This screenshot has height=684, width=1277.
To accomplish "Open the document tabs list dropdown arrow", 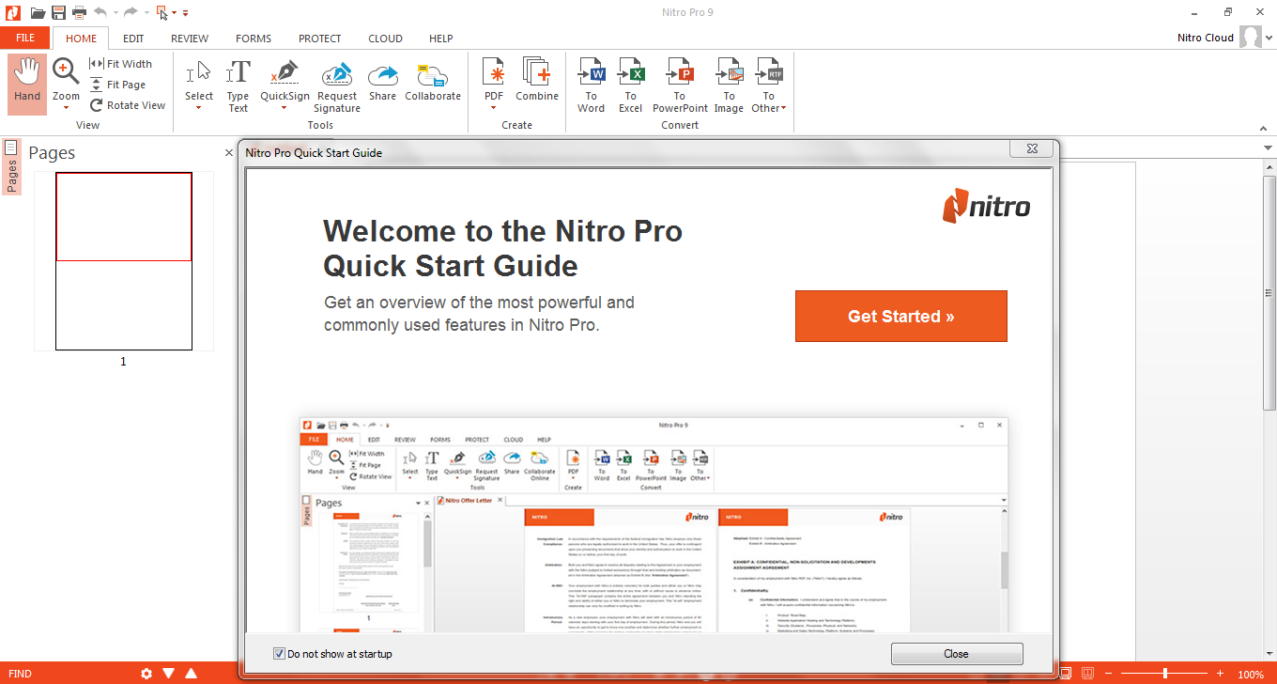I will (1268, 148).
